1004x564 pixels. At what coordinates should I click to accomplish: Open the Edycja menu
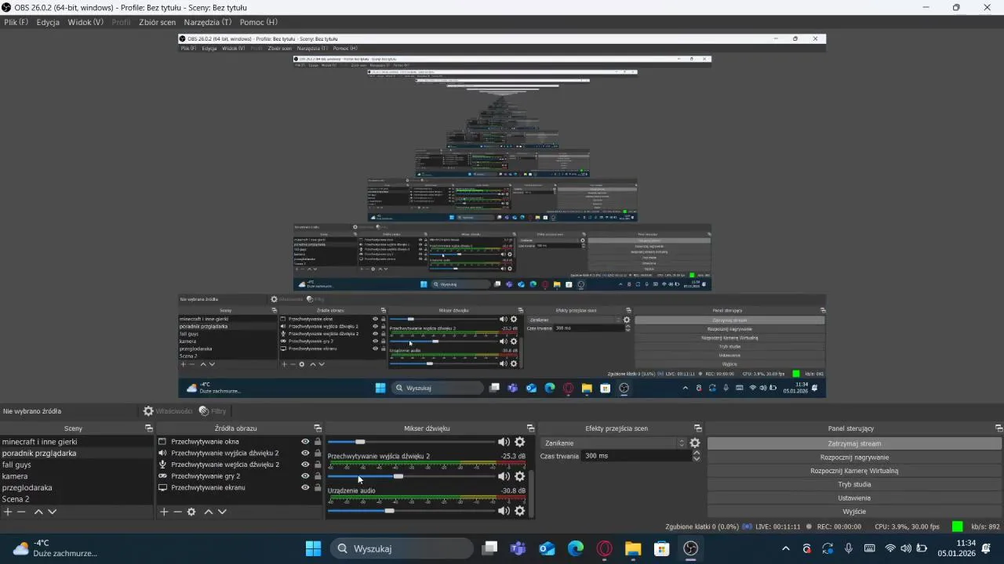(48, 22)
